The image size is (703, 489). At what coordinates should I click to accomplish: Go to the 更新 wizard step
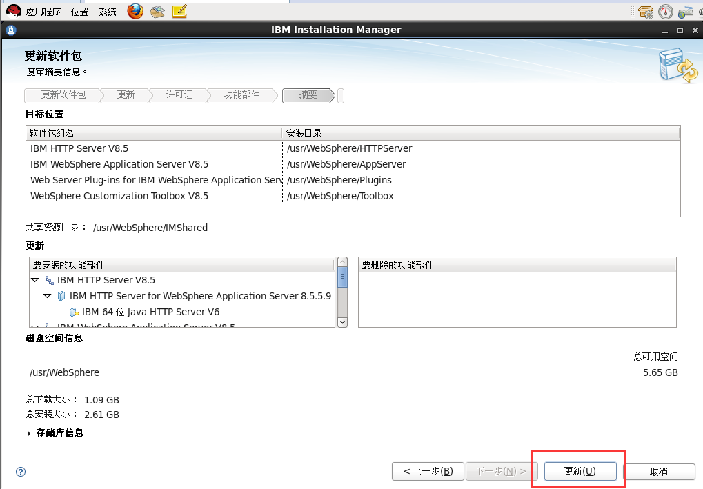(x=126, y=95)
